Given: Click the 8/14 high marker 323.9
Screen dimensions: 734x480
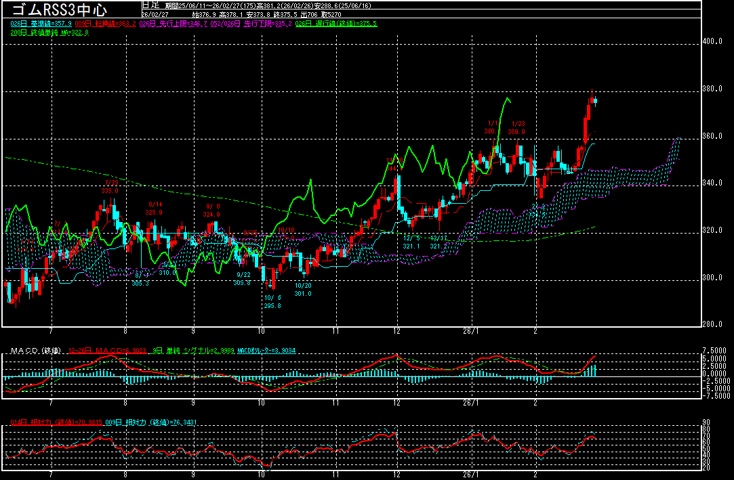Looking at the screenshot, I should [155, 209].
